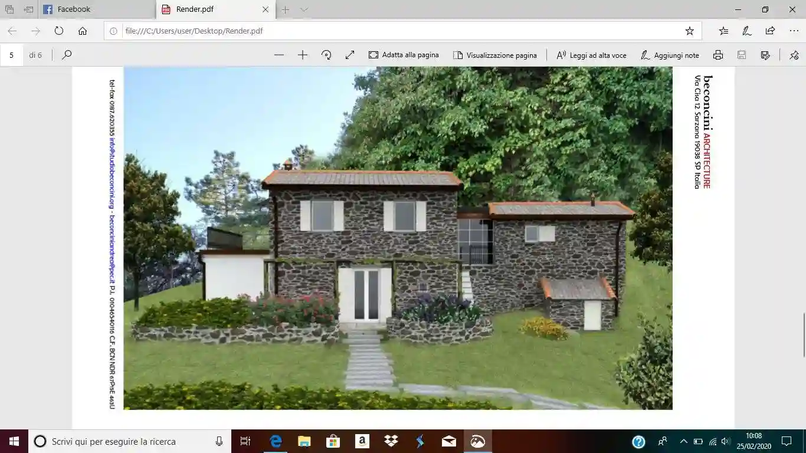Screen dimensions: 806x453
Task: Enable 'Adatta alla pagina' fit mode
Action: (x=404, y=55)
